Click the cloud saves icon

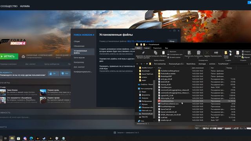coord(24,56)
